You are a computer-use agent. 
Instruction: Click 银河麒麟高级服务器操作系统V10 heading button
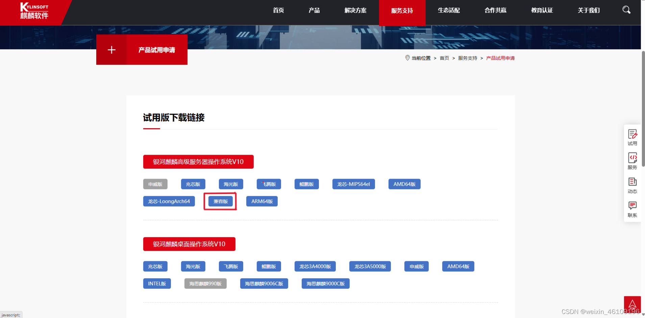coord(198,162)
